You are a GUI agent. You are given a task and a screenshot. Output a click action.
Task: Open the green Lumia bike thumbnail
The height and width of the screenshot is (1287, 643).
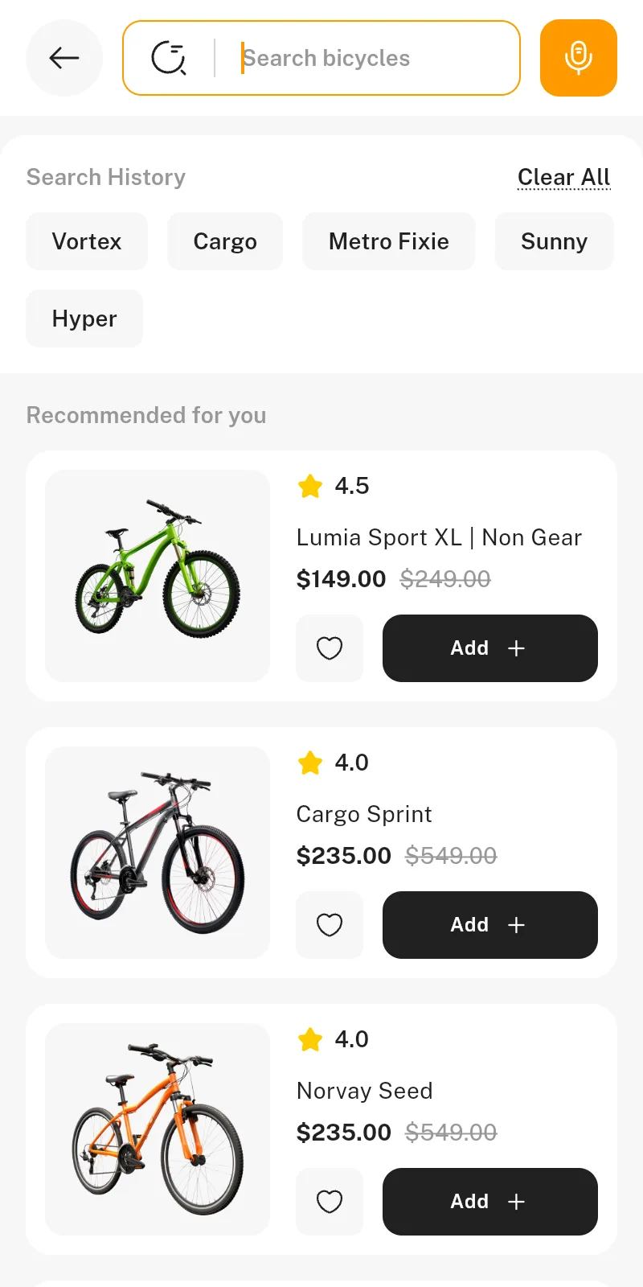(x=158, y=576)
